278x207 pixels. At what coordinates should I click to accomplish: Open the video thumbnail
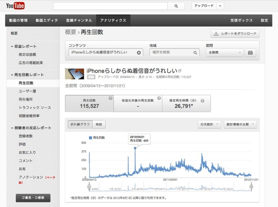75,74
